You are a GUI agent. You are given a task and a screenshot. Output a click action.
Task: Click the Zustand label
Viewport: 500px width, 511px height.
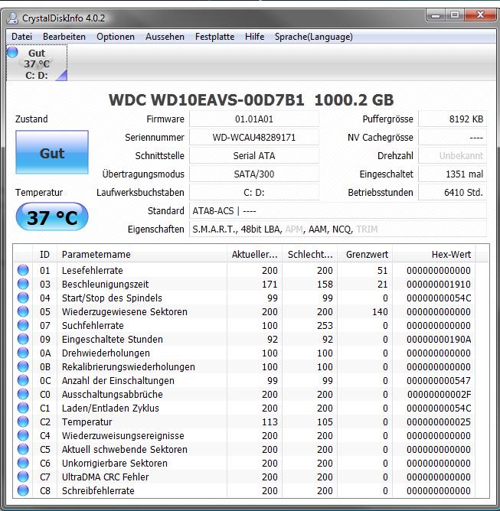click(31, 119)
